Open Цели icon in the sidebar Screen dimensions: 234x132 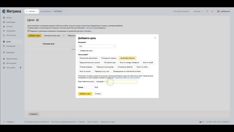pyautogui.click(x=4, y=41)
